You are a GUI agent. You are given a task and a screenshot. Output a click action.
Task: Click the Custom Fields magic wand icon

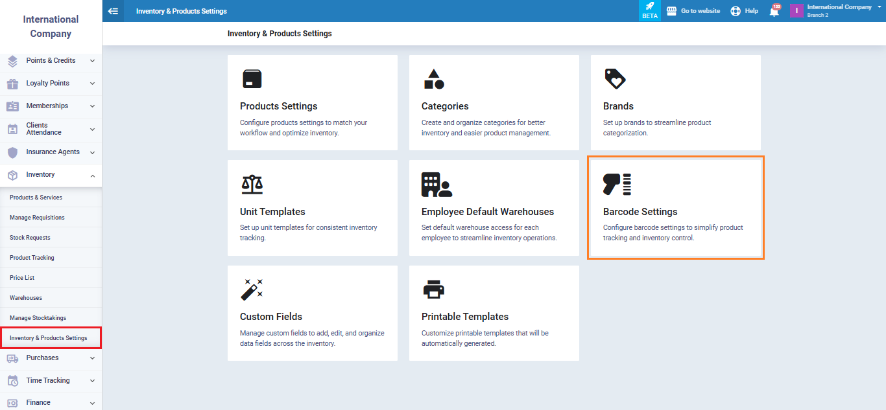click(x=252, y=290)
